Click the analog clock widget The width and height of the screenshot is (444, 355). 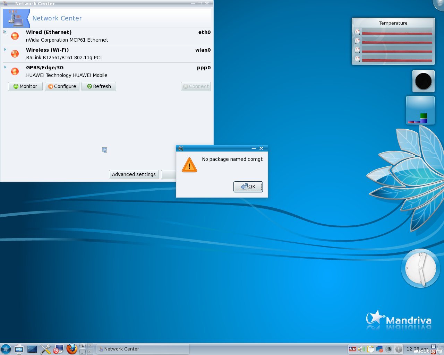pyautogui.click(x=420, y=268)
